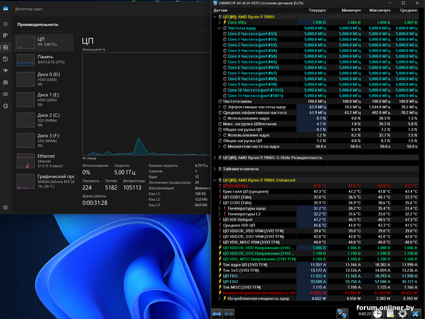Expand the Core VIDs sensor row

pyautogui.click(x=220, y=22)
